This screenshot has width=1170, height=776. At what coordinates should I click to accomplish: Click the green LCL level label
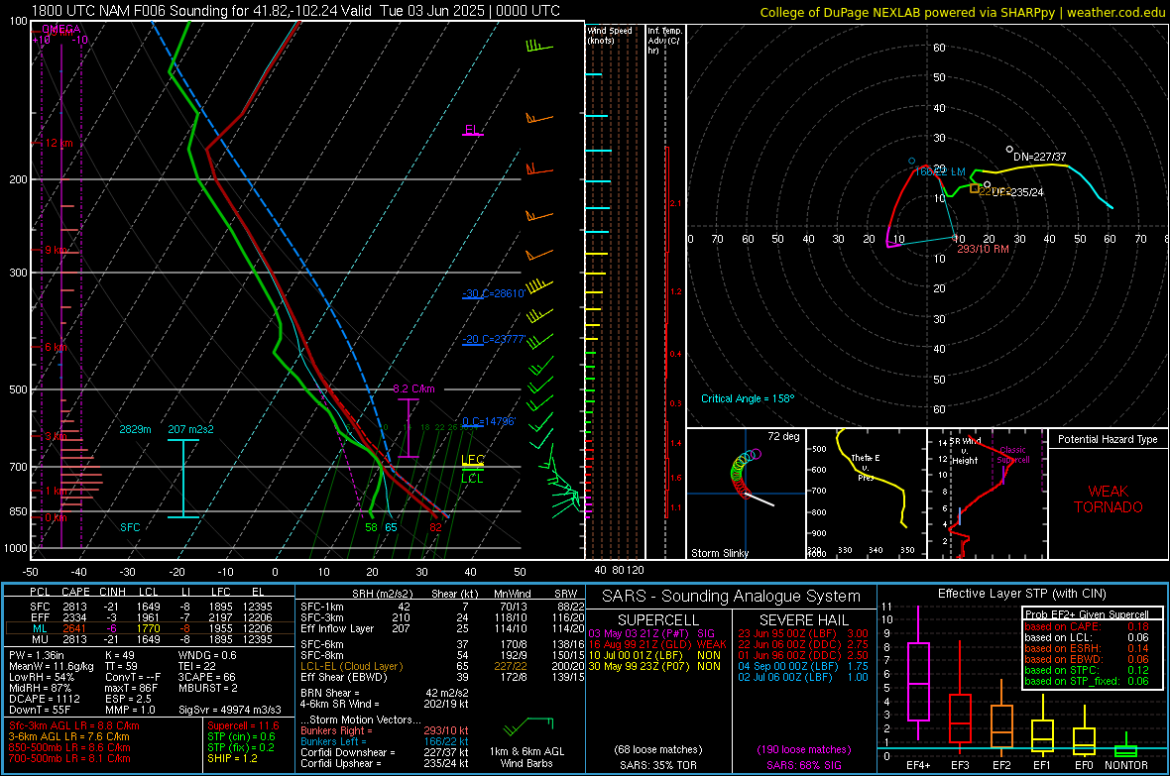472,479
